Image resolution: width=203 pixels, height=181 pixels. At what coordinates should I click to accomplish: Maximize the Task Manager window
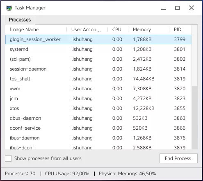pyautogui.click(x=178, y=8)
